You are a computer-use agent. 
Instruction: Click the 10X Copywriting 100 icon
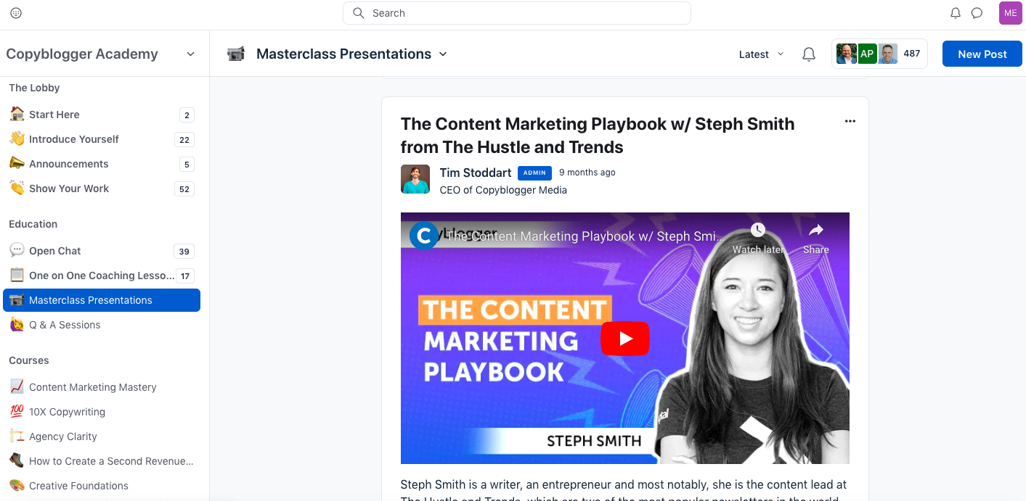pyautogui.click(x=17, y=411)
